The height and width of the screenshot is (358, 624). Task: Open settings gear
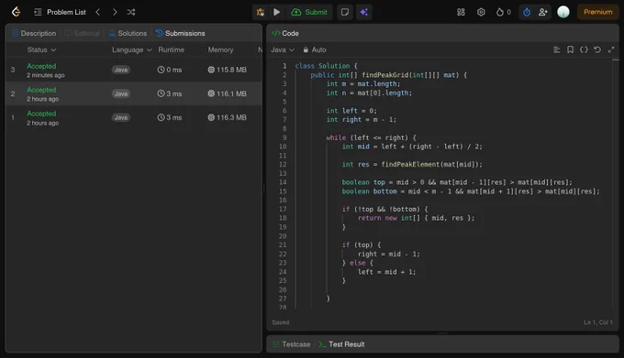[481, 12]
